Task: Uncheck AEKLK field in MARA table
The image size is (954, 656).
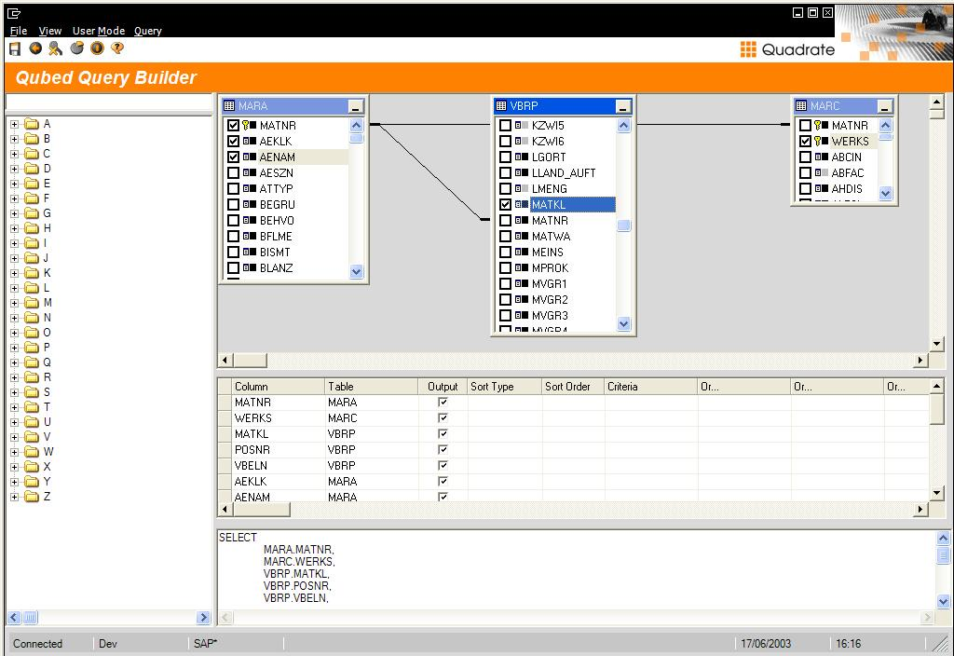Action: 234,141
